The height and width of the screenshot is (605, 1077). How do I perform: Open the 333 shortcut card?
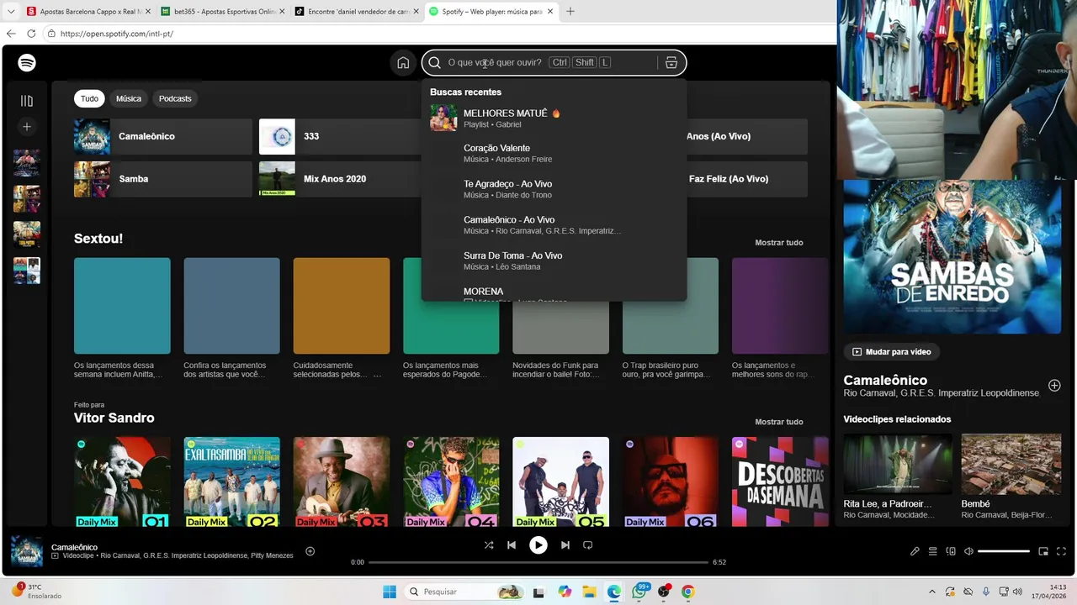click(340, 136)
